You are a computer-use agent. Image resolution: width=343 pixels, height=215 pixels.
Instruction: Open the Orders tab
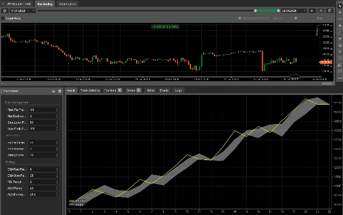click(x=133, y=90)
